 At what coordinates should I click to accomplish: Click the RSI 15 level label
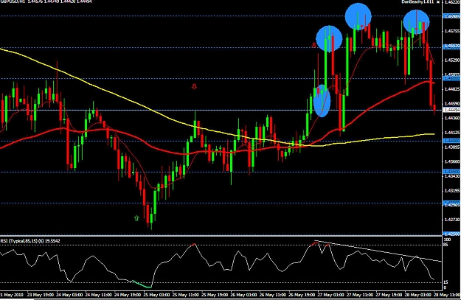click(x=446, y=282)
